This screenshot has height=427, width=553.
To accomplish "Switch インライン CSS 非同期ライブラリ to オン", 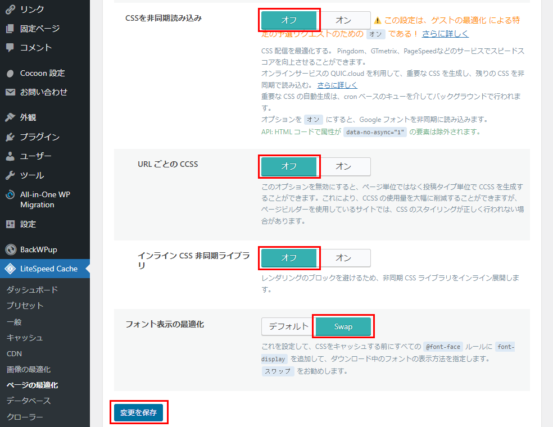I will tap(343, 258).
